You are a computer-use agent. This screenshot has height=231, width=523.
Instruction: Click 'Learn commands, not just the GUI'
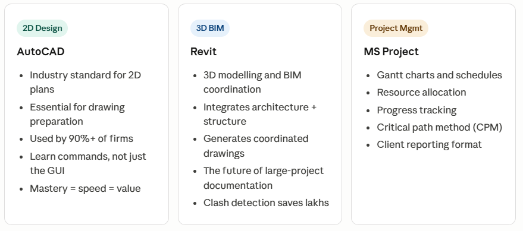[88, 163]
